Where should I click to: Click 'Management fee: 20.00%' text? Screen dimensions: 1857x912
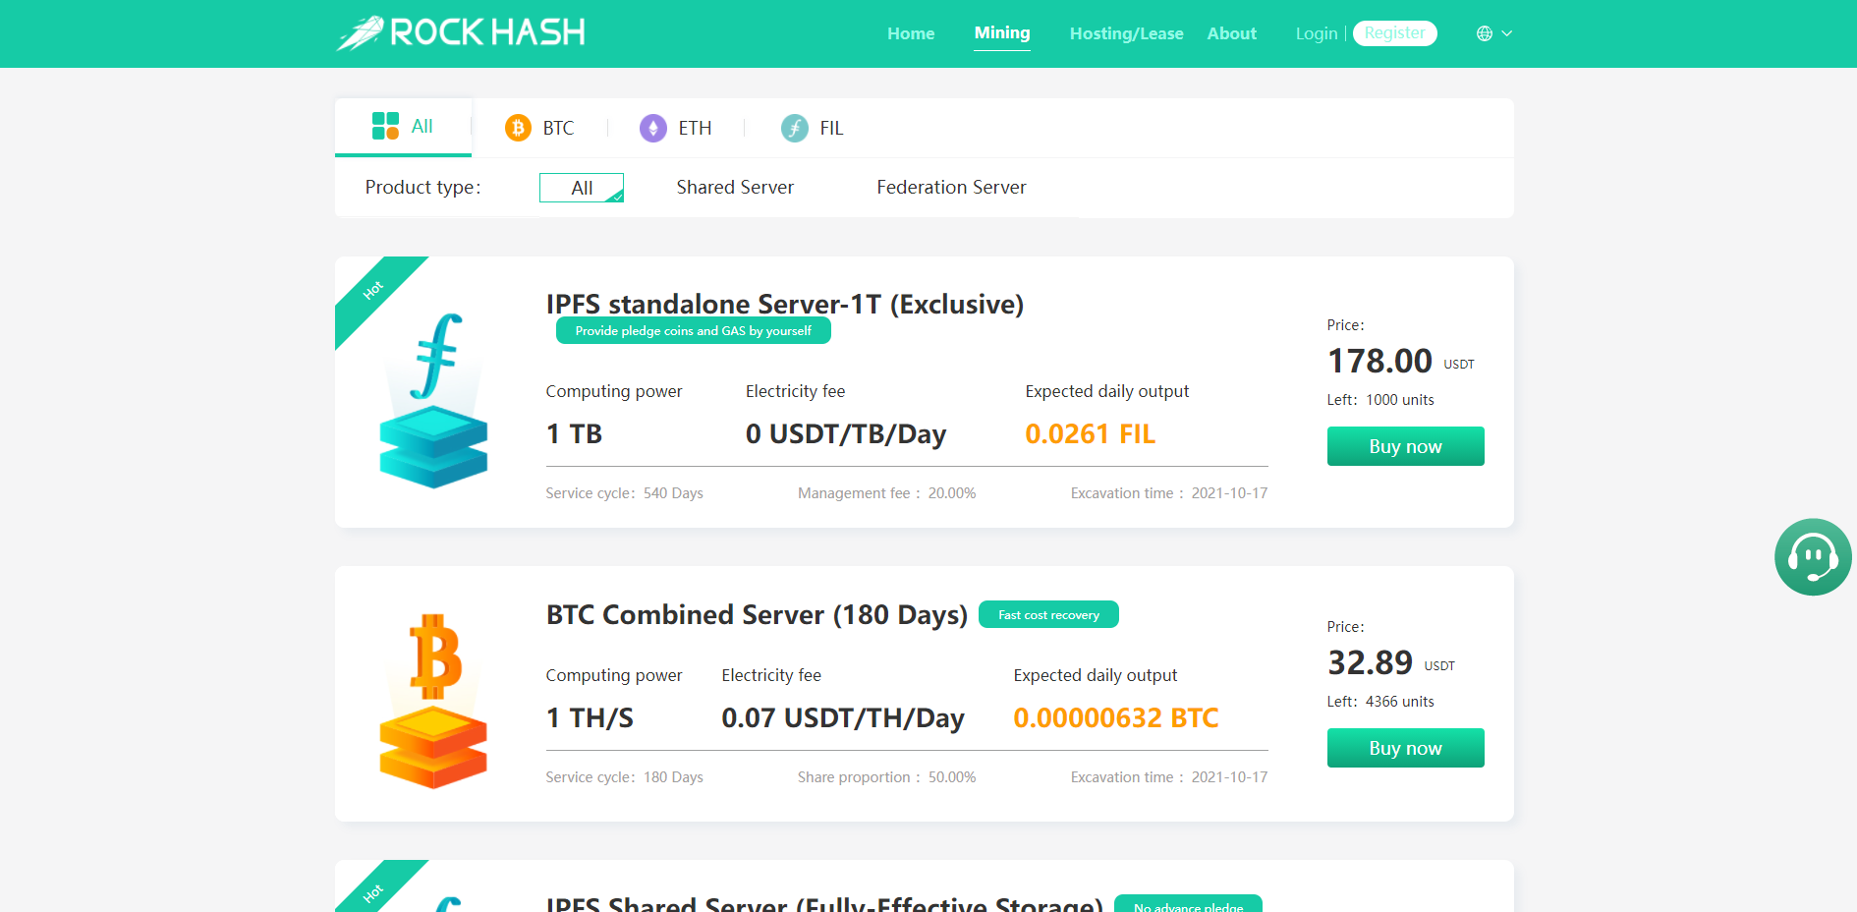pyautogui.click(x=887, y=493)
